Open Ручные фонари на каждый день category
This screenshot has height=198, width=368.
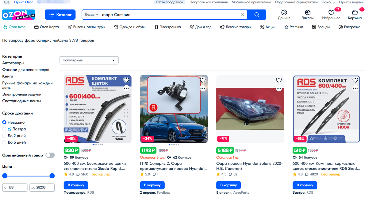coord(27,85)
